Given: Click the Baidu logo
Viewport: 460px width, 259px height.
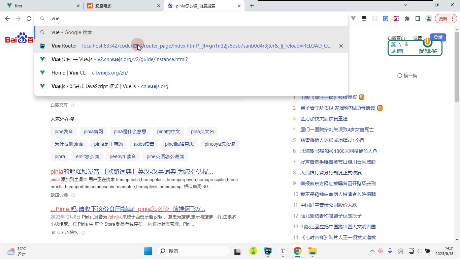Looking at the screenshot, I should (x=20, y=38).
